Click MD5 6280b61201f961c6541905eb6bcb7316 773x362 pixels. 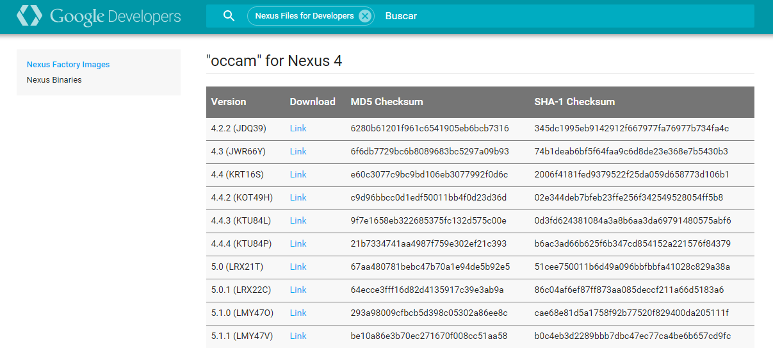point(430,128)
